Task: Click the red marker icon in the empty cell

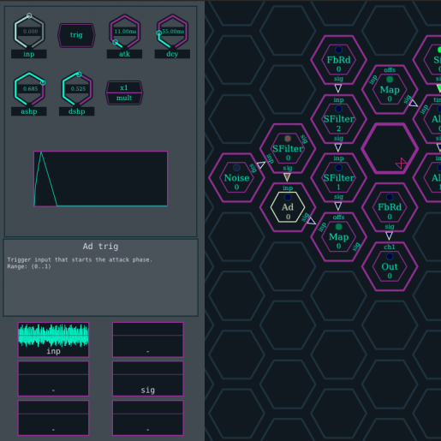Action: point(401,164)
